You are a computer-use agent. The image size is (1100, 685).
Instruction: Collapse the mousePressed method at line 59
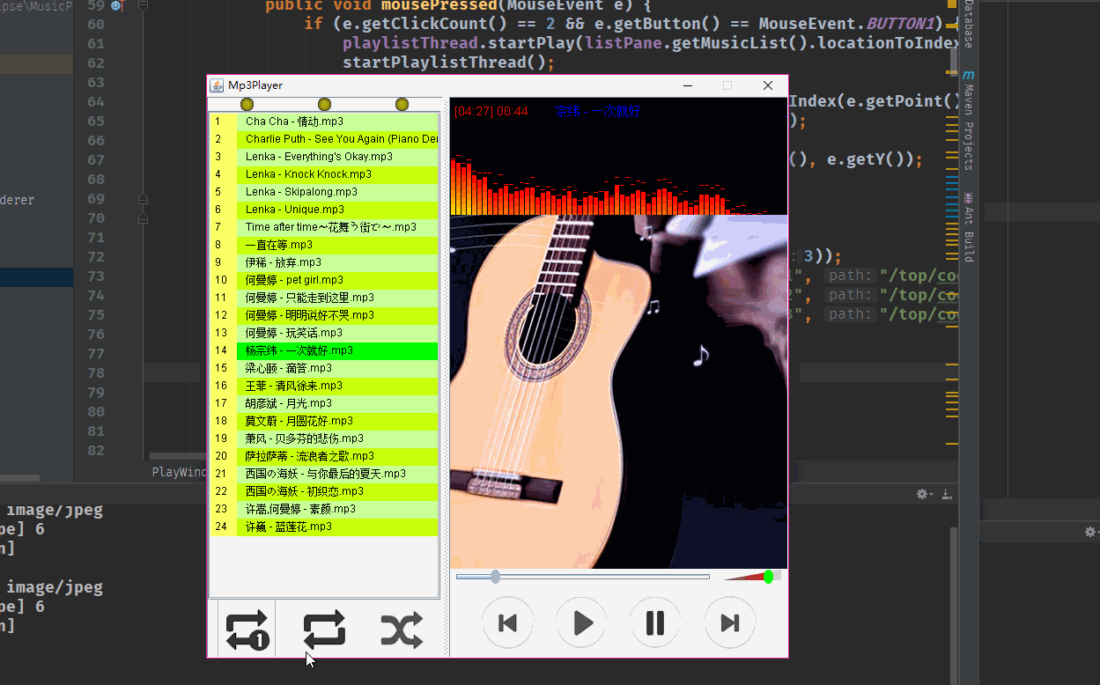[143, 6]
